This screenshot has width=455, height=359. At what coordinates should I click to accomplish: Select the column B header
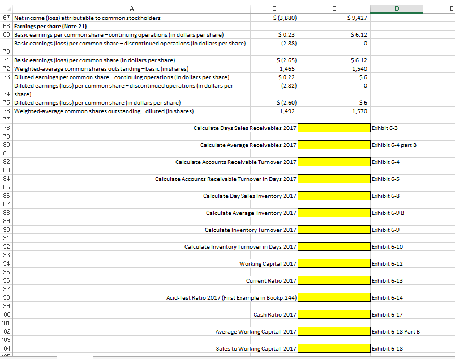click(x=274, y=8)
